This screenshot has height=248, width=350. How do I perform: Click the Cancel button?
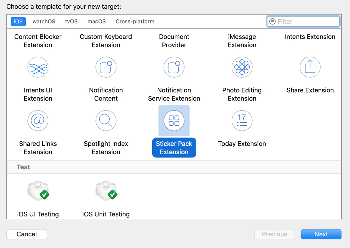tap(27, 234)
